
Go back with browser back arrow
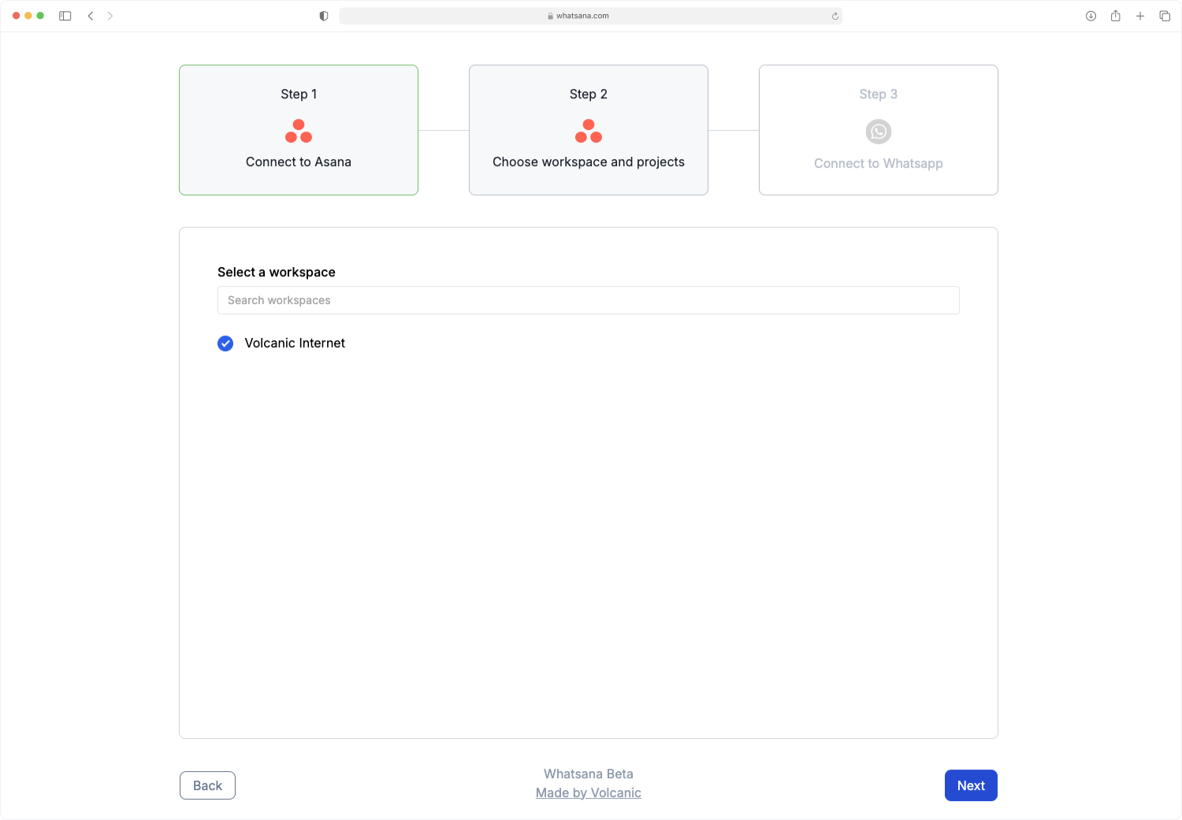pyautogui.click(x=91, y=16)
